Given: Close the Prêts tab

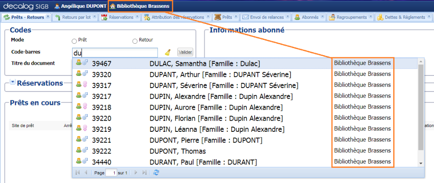Looking at the screenshot, I should 236,16.
